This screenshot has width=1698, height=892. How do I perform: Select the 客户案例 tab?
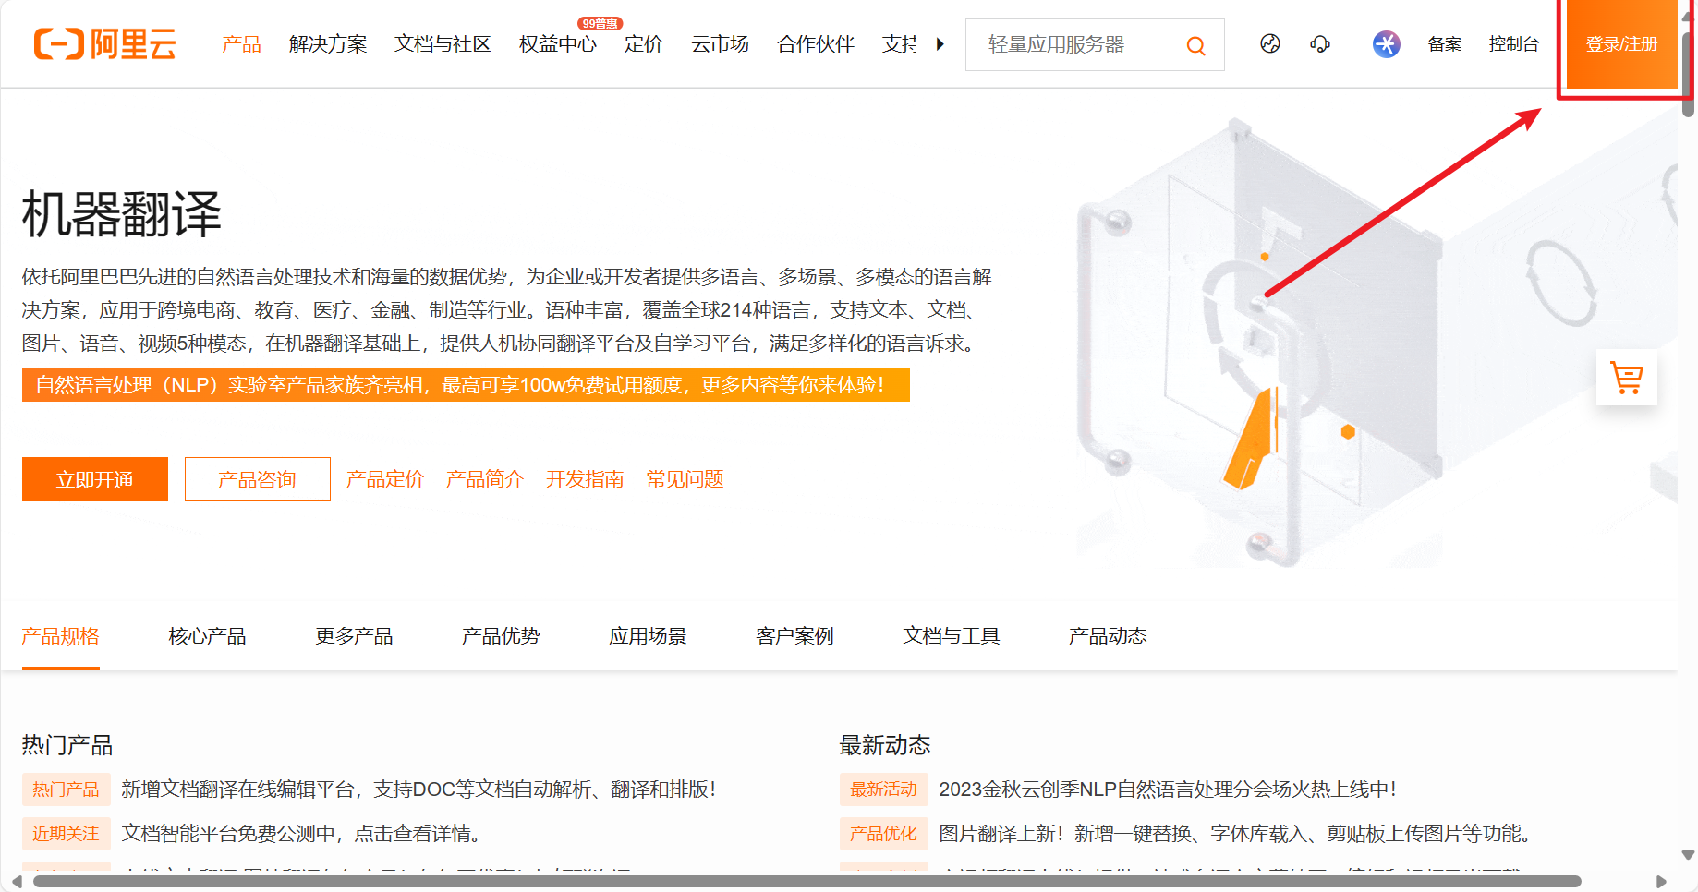coord(794,636)
